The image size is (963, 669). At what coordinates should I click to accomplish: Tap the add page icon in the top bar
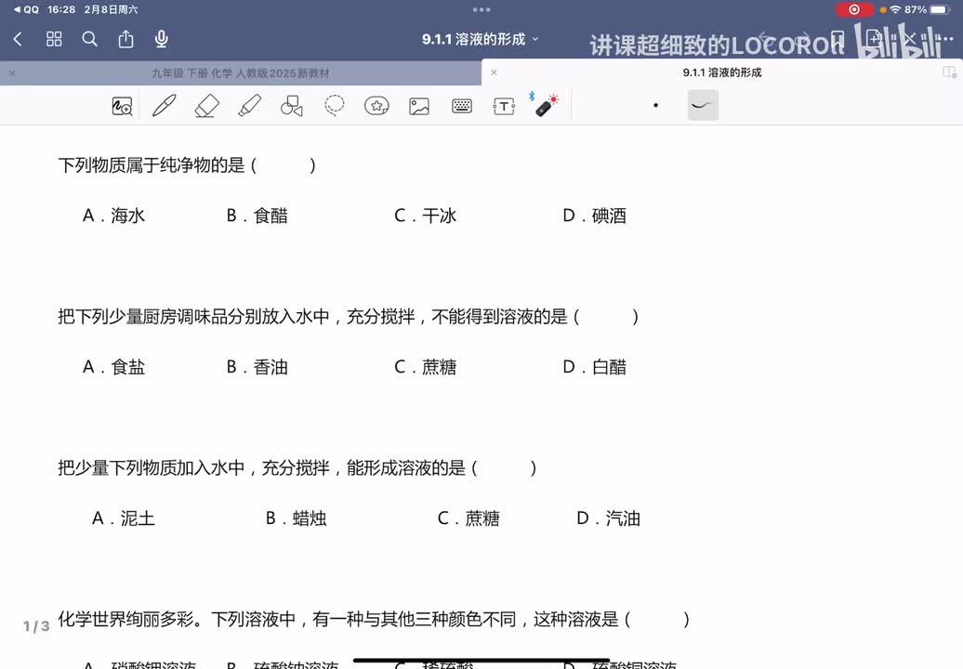coord(874,39)
